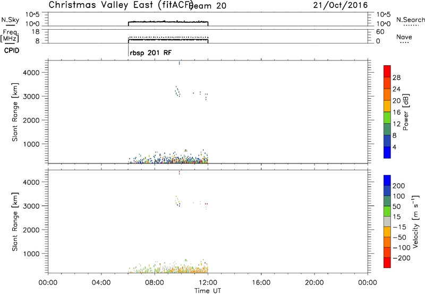The height and width of the screenshot is (294, 425).
Task: Click the "60" Nave axis tick label
Action: coord(380,32)
